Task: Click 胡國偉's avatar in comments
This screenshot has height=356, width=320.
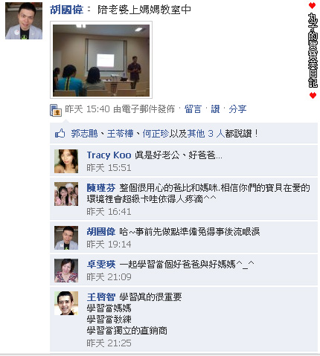Action: tap(66, 238)
